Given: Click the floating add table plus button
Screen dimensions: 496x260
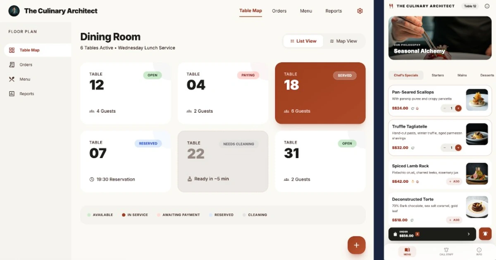Looking at the screenshot, I should (x=356, y=245).
